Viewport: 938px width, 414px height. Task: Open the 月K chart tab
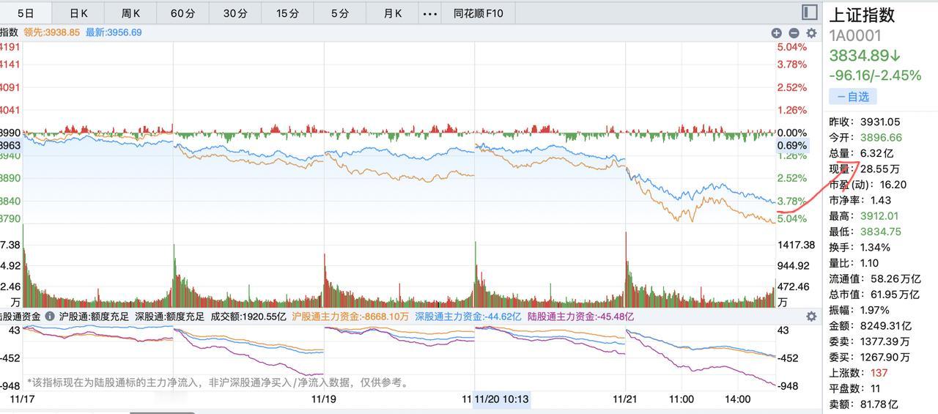click(x=393, y=13)
